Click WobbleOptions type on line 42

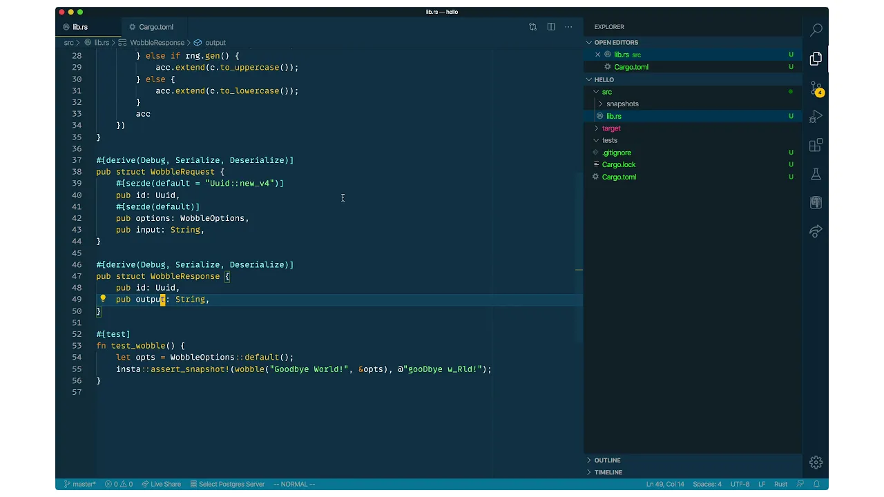pyautogui.click(x=212, y=218)
